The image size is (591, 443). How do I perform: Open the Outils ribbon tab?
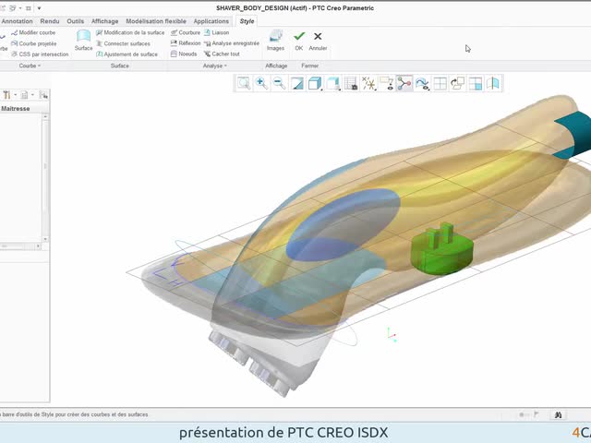pos(76,21)
